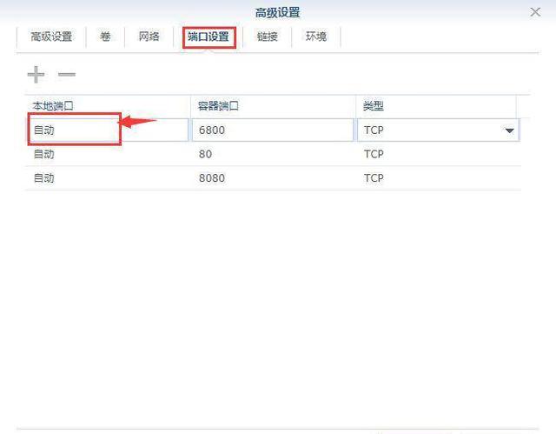Select the container port 80 cell
The image size is (556, 434).
coord(273,154)
